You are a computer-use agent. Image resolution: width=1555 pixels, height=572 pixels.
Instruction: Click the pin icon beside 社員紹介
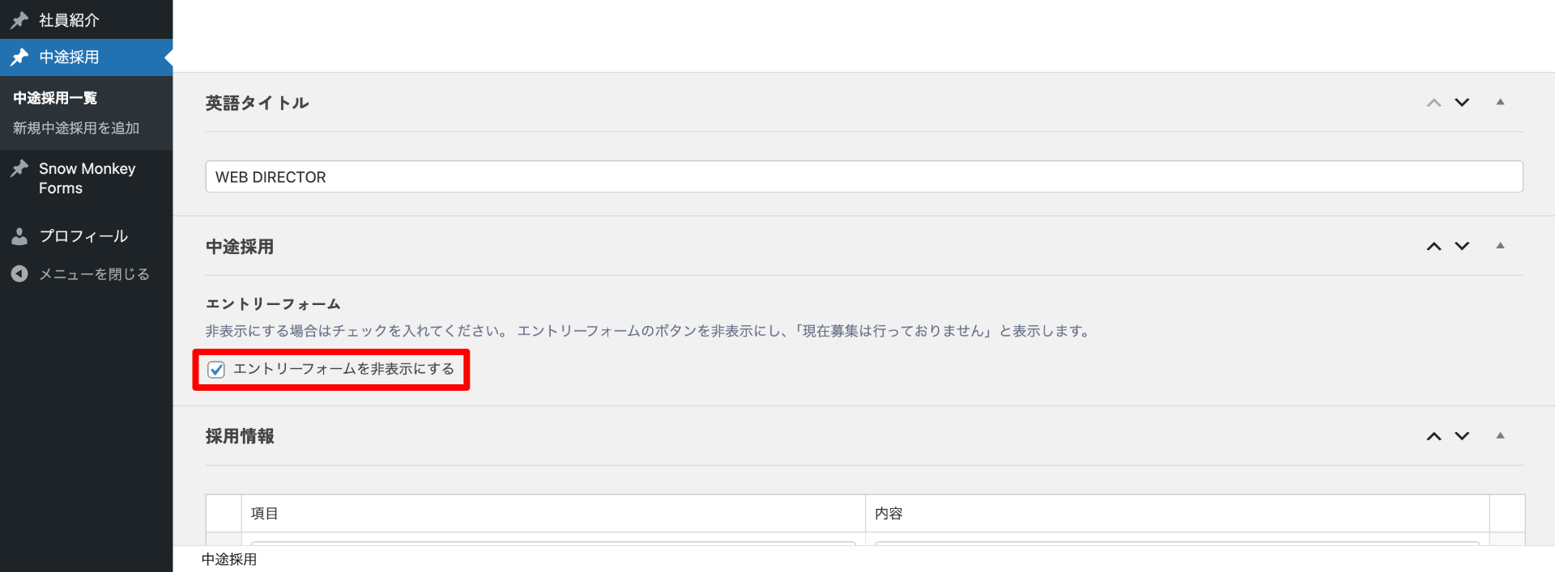coord(19,19)
